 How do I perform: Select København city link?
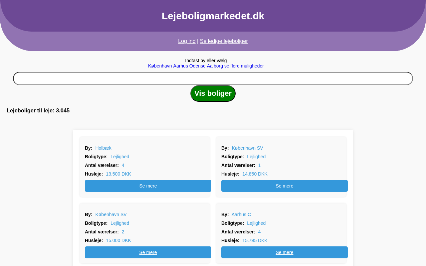160,66
